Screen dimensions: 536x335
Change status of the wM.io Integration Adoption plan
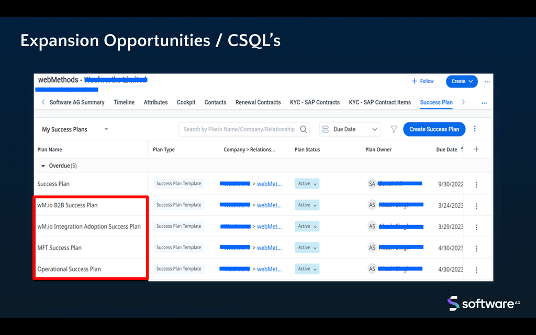[x=307, y=226]
